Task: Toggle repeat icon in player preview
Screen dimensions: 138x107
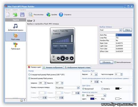Action: point(53,57)
